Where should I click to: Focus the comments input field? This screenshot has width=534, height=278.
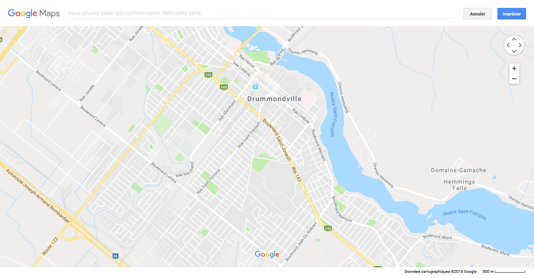261,13
